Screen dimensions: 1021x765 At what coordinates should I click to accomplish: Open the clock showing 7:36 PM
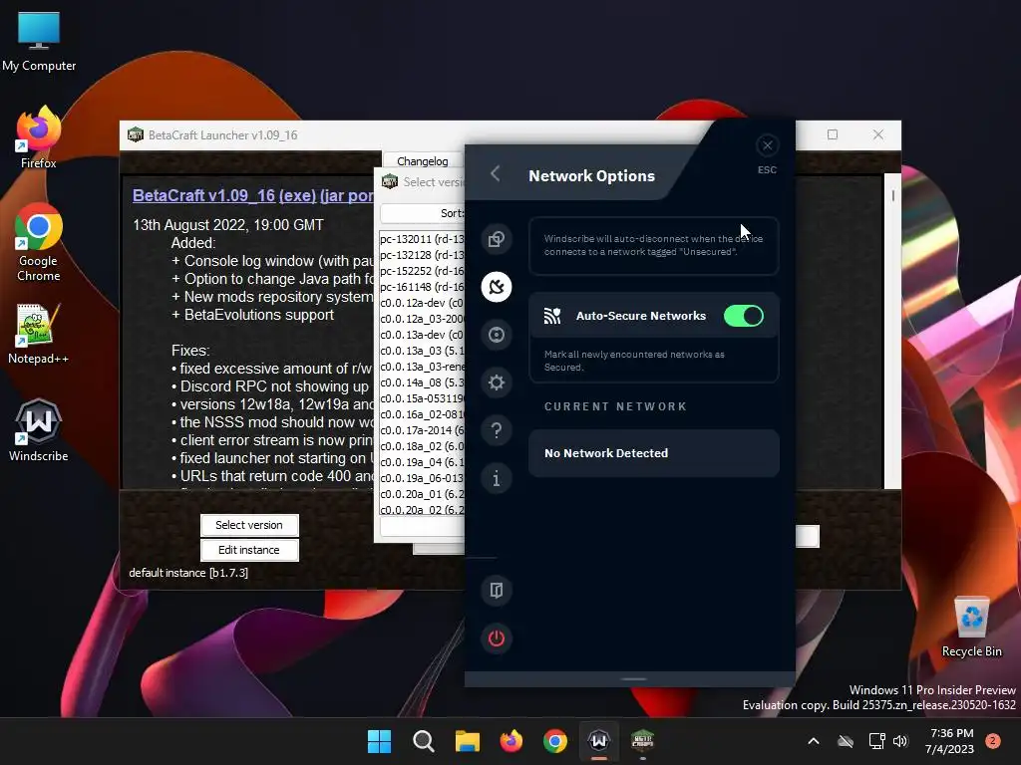(x=950, y=741)
